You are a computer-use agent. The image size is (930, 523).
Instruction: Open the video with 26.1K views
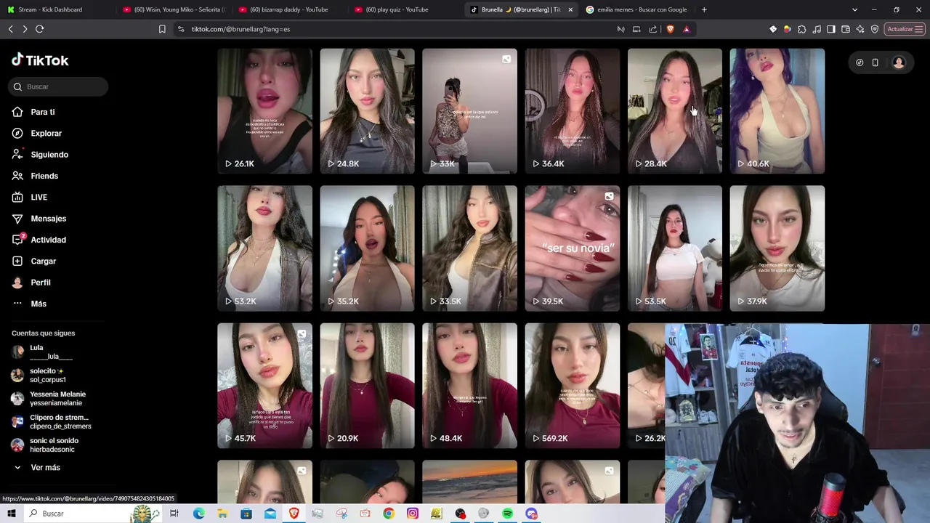click(264, 111)
